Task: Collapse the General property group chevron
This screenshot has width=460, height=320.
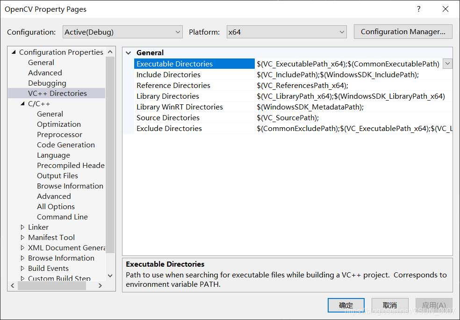Action: 128,53
